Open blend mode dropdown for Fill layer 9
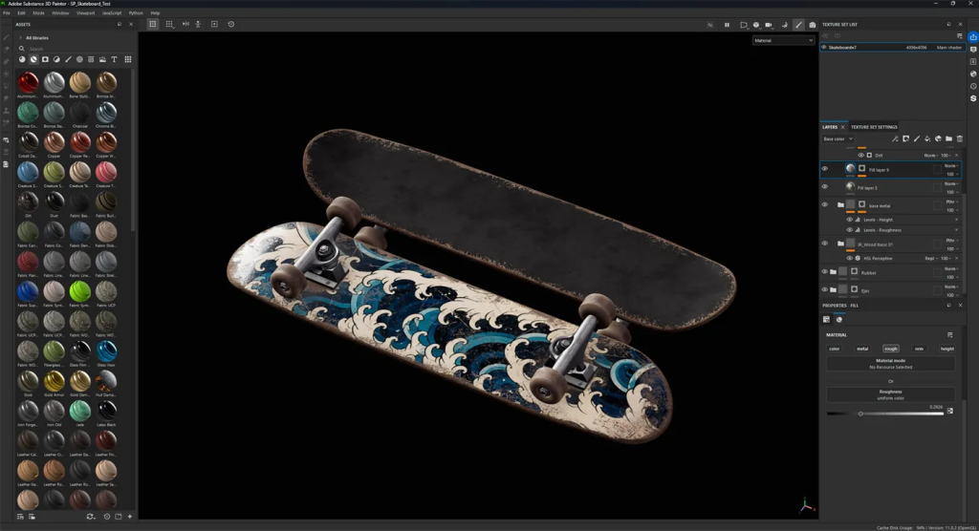This screenshot has height=531, width=979. [951, 166]
